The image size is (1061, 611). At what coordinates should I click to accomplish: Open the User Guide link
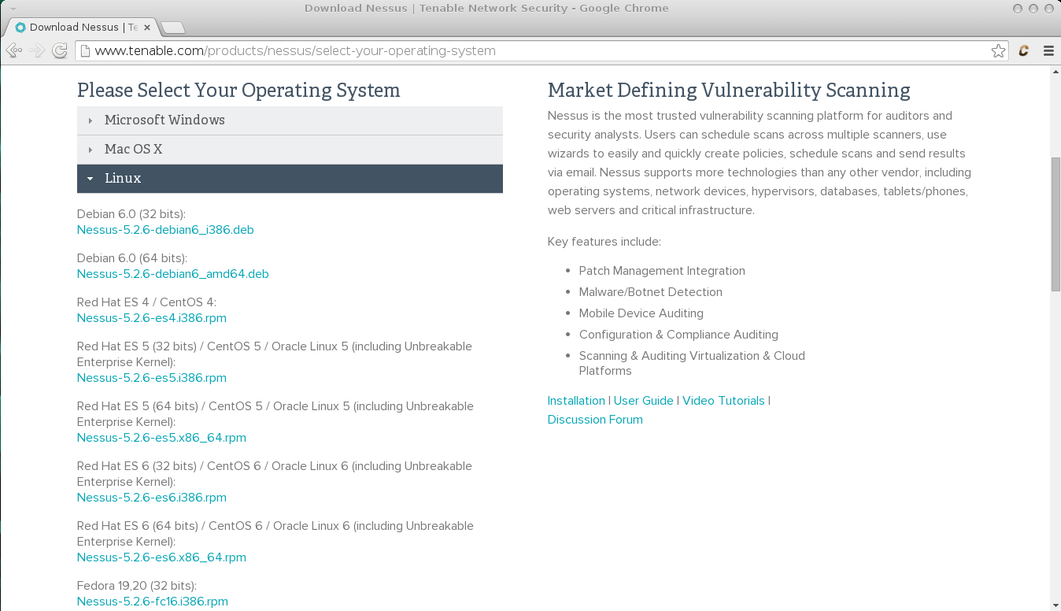pyautogui.click(x=644, y=401)
